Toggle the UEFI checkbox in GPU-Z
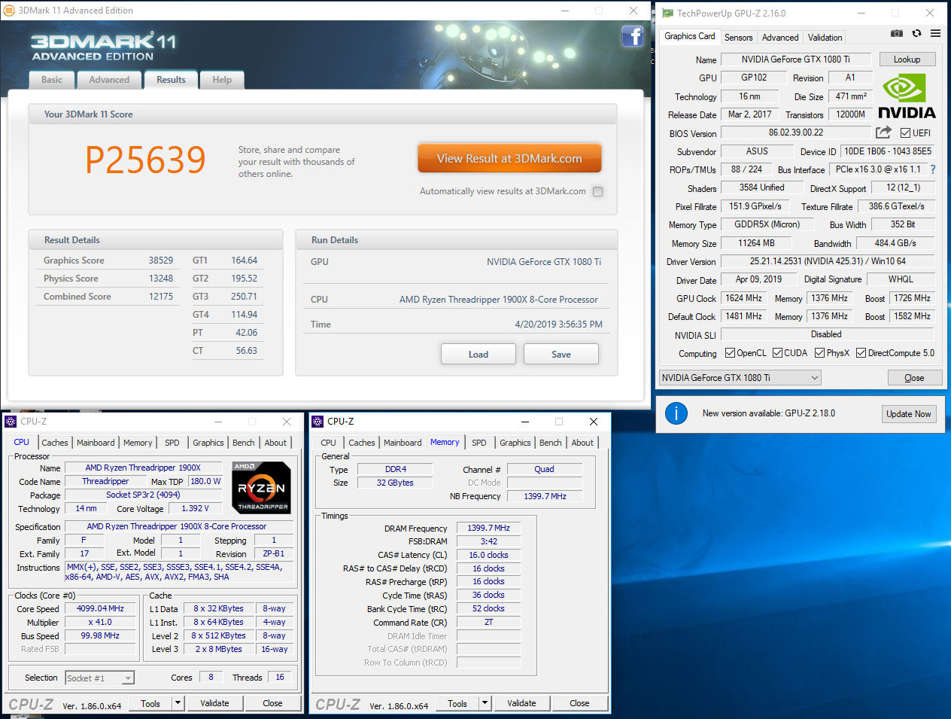Image resolution: width=951 pixels, height=719 pixels. [905, 133]
